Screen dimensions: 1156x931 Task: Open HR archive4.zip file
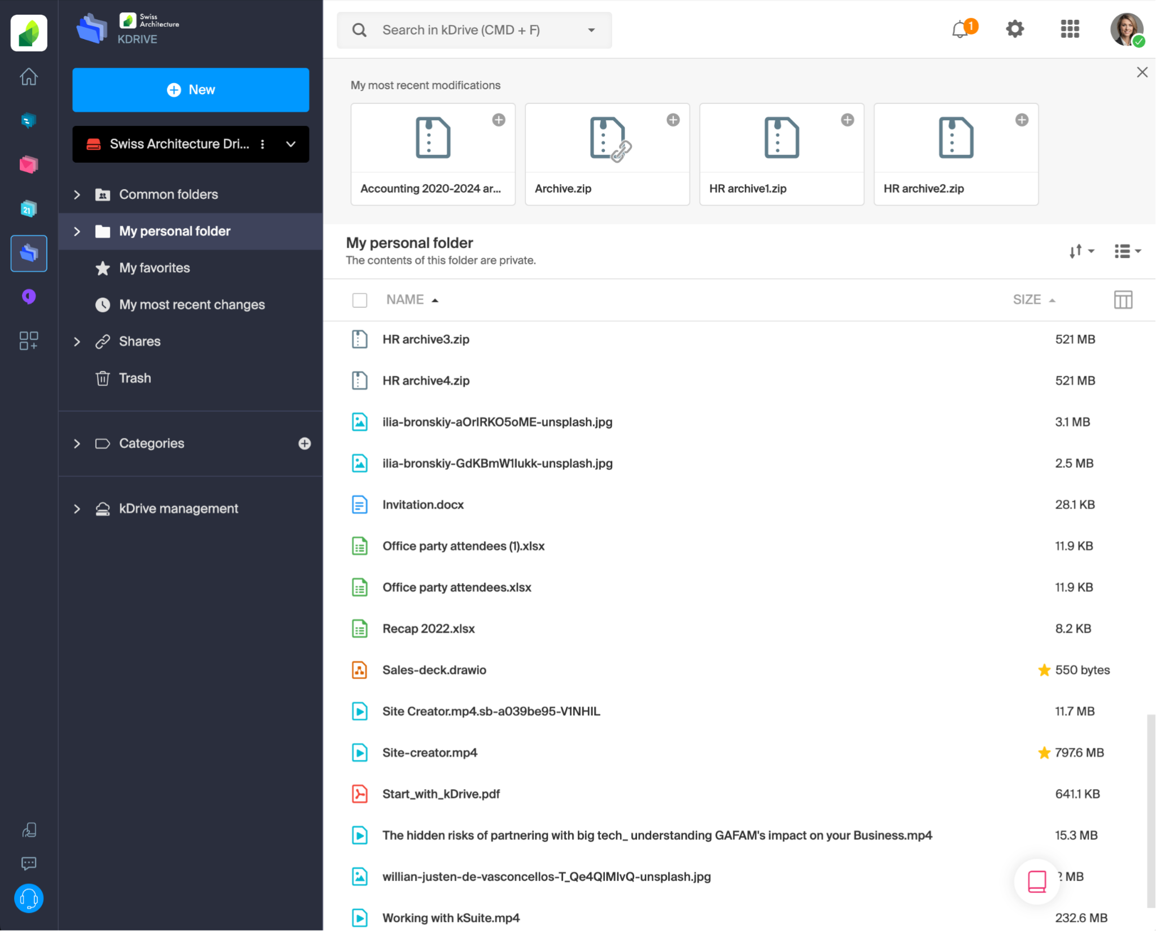(x=426, y=381)
